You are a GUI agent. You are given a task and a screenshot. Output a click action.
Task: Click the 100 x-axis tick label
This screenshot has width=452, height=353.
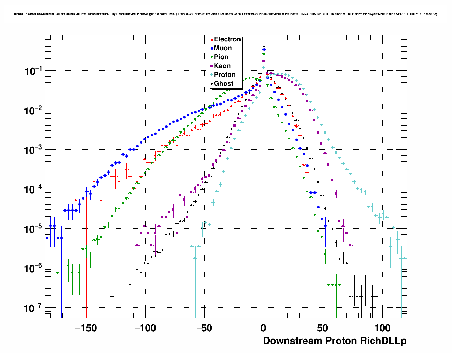click(x=382, y=328)
